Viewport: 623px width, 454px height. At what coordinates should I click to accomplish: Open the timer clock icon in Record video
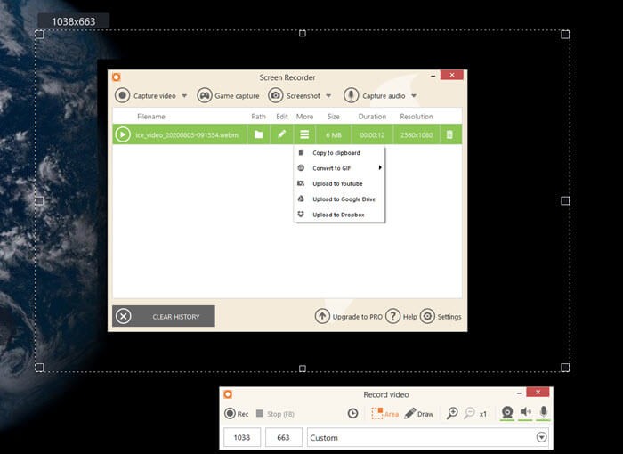[352, 413]
